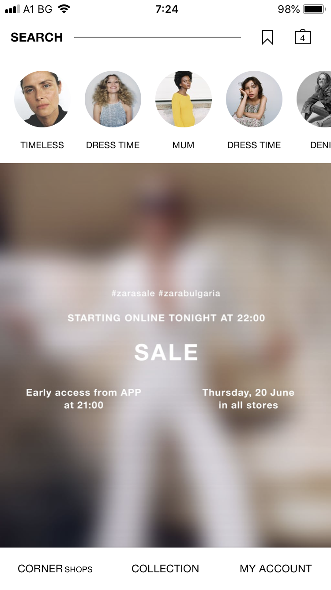Tap the battery indicator icon
The height and width of the screenshot is (590, 331).
pos(314,9)
